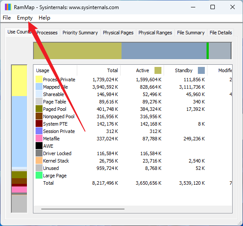The height and width of the screenshot is (226, 243).
Task: Sort by the Total column header
Action: point(99,70)
